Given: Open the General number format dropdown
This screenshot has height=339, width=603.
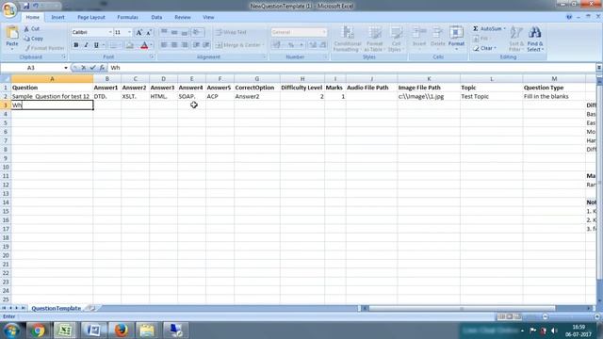Looking at the screenshot, I should pos(324,32).
